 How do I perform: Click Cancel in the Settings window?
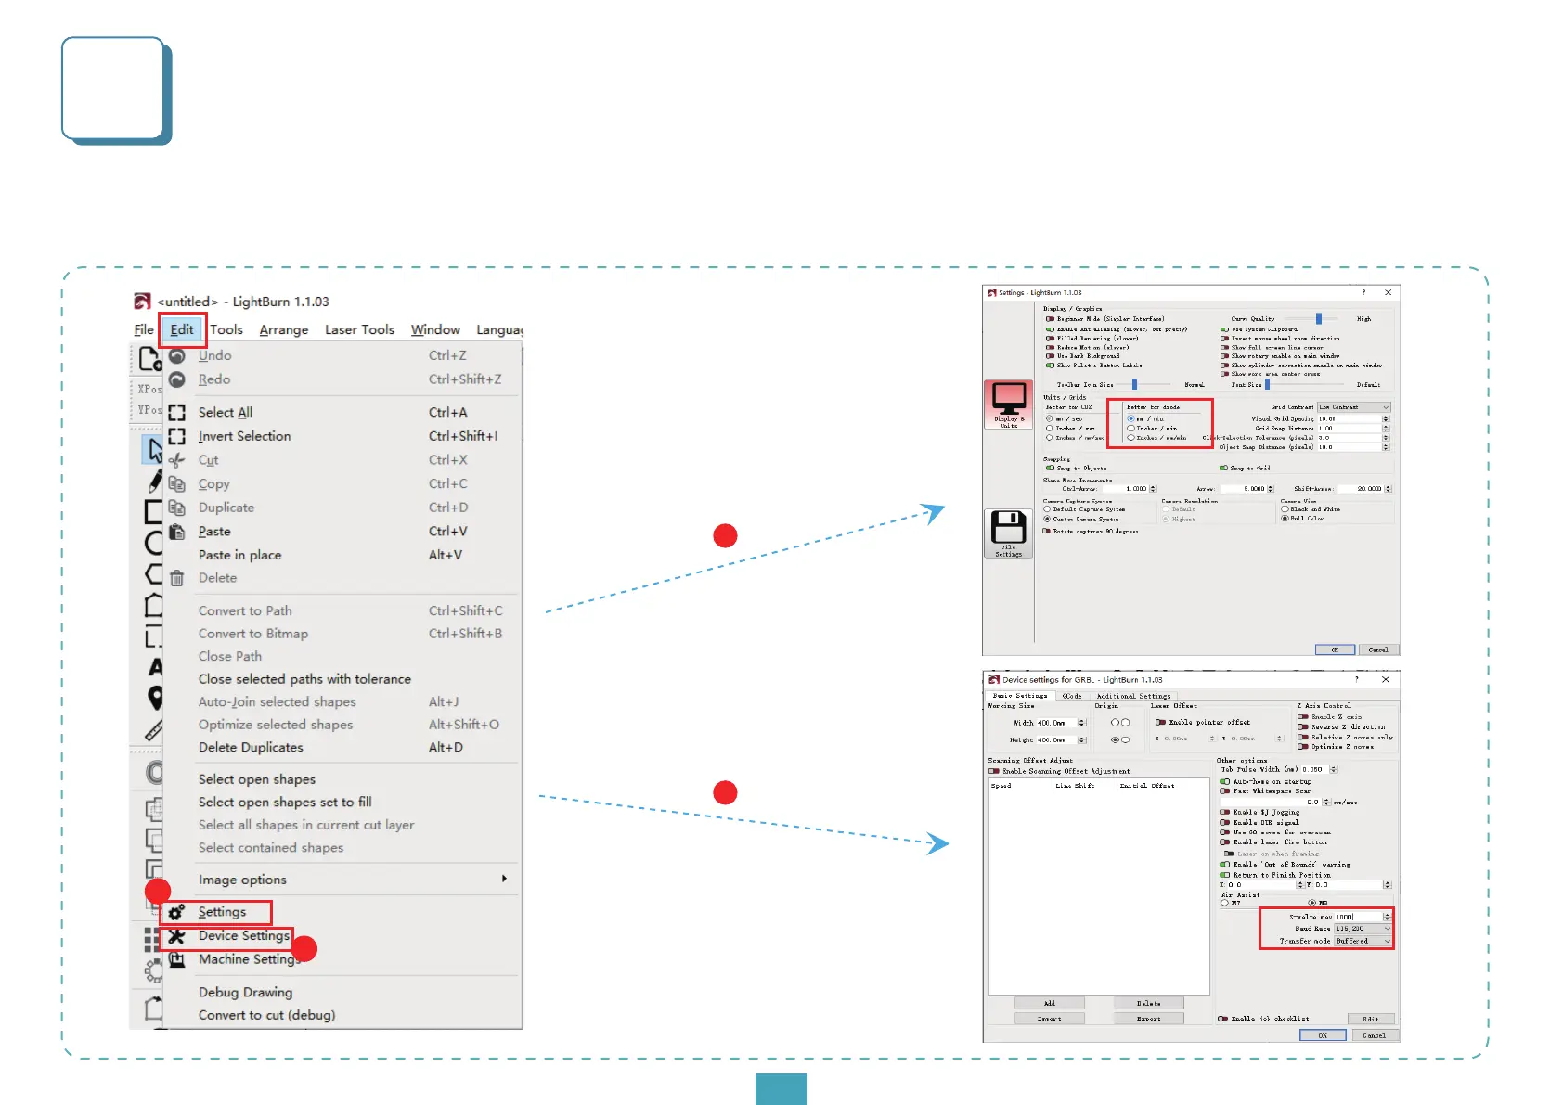(x=1378, y=649)
